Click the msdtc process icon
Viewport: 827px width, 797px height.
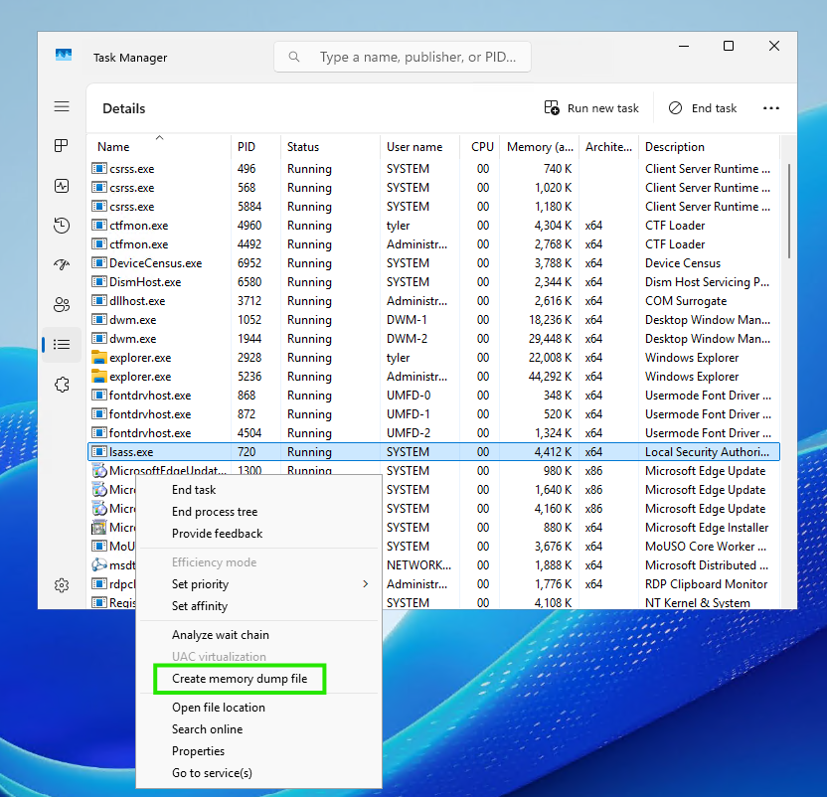click(99, 564)
